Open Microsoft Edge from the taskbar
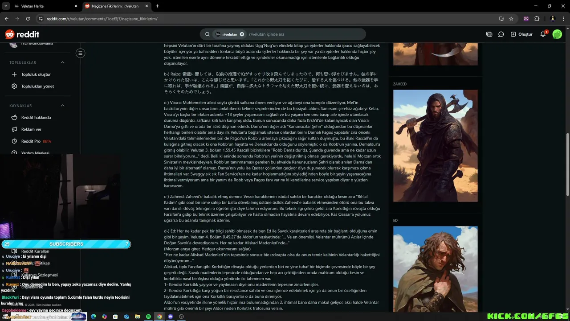 click(x=94, y=317)
